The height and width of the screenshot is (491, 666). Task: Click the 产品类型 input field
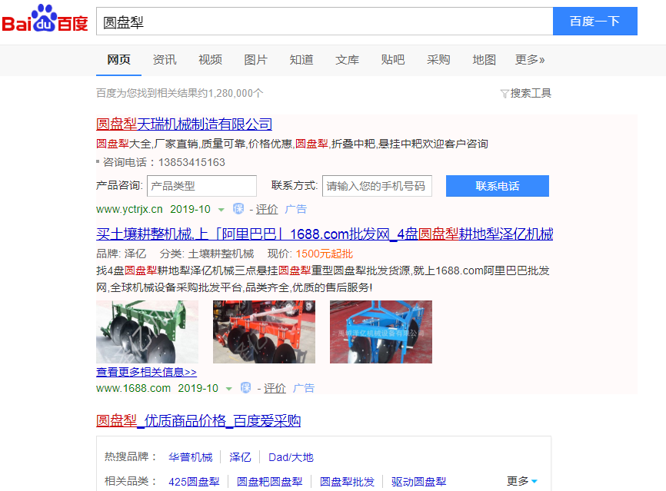201,186
